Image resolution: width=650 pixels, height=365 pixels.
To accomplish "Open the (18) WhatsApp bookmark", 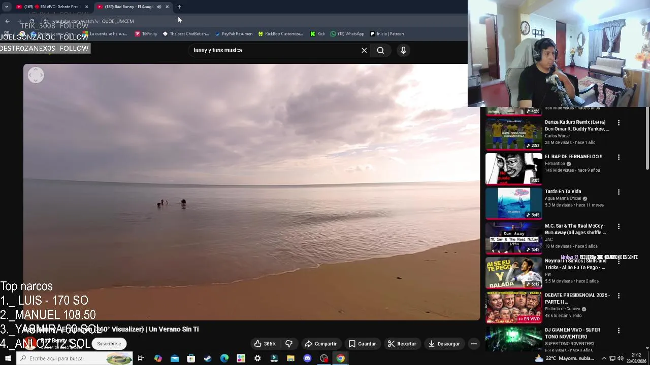I will [347, 34].
